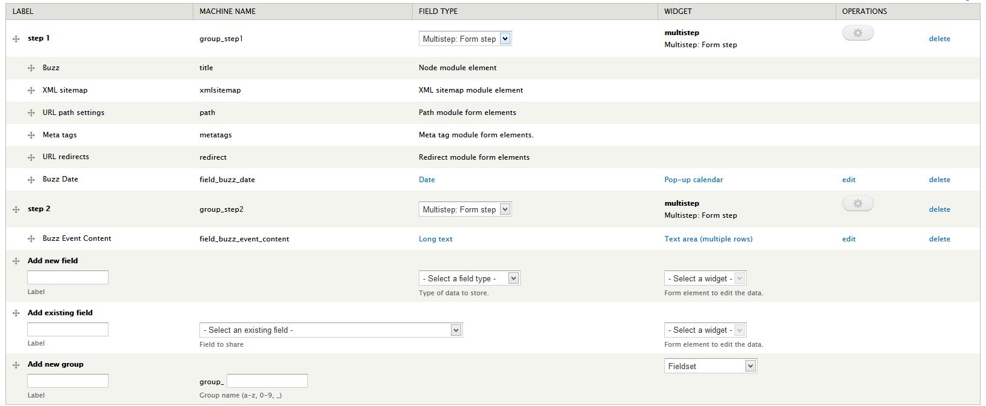Click the field_buzz_date machine name

pos(227,180)
